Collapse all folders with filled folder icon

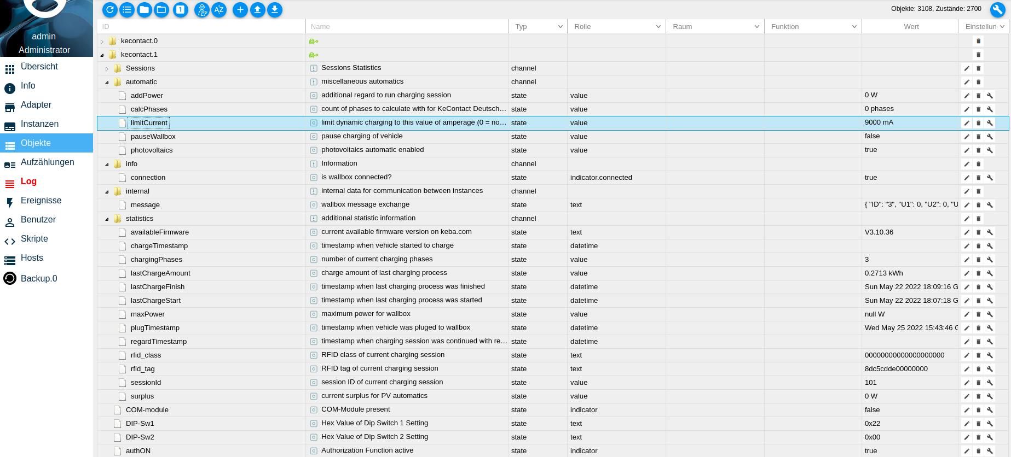[145, 9]
